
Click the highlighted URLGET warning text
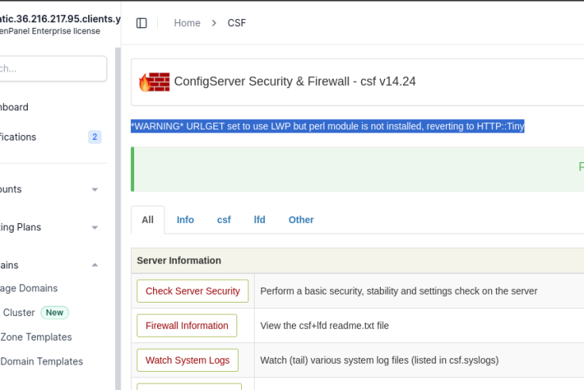[328, 126]
